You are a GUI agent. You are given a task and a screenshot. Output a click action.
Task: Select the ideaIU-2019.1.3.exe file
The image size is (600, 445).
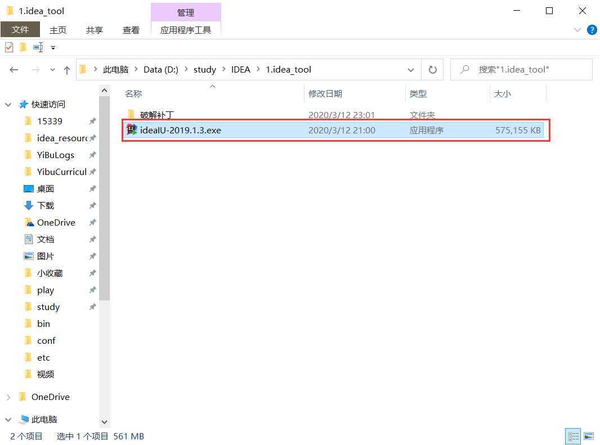tap(333, 130)
